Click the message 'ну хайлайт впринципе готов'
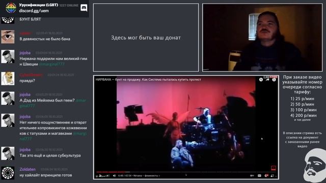The width and height of the screenshot is (326, 183). [x=46, y=175]
